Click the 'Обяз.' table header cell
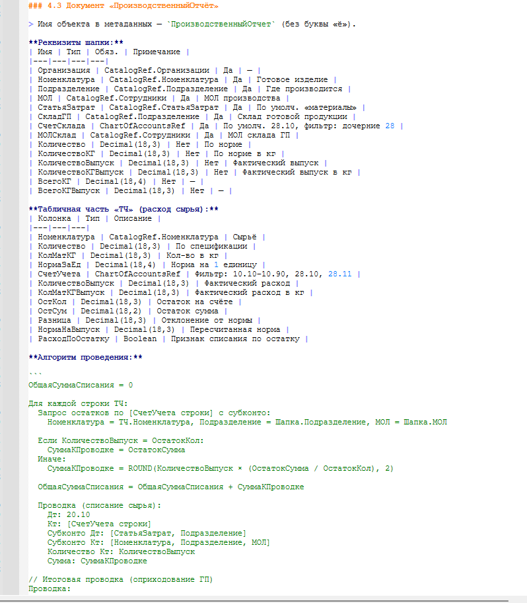This screenshot has height=603, width=527. (x=106, y=52)
